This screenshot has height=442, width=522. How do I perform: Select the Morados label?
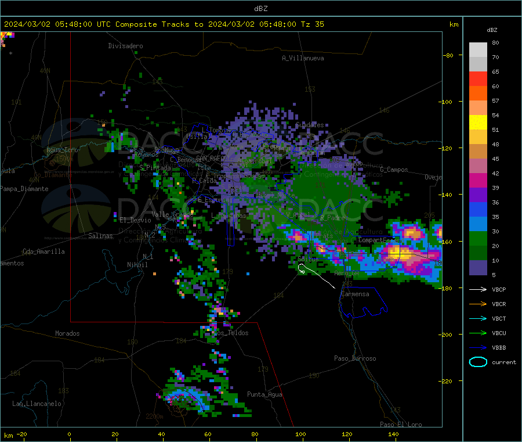click(x=67, y=333)
